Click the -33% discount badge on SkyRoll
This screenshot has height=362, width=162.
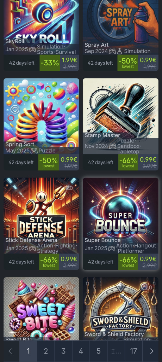(x=49, y=63)
